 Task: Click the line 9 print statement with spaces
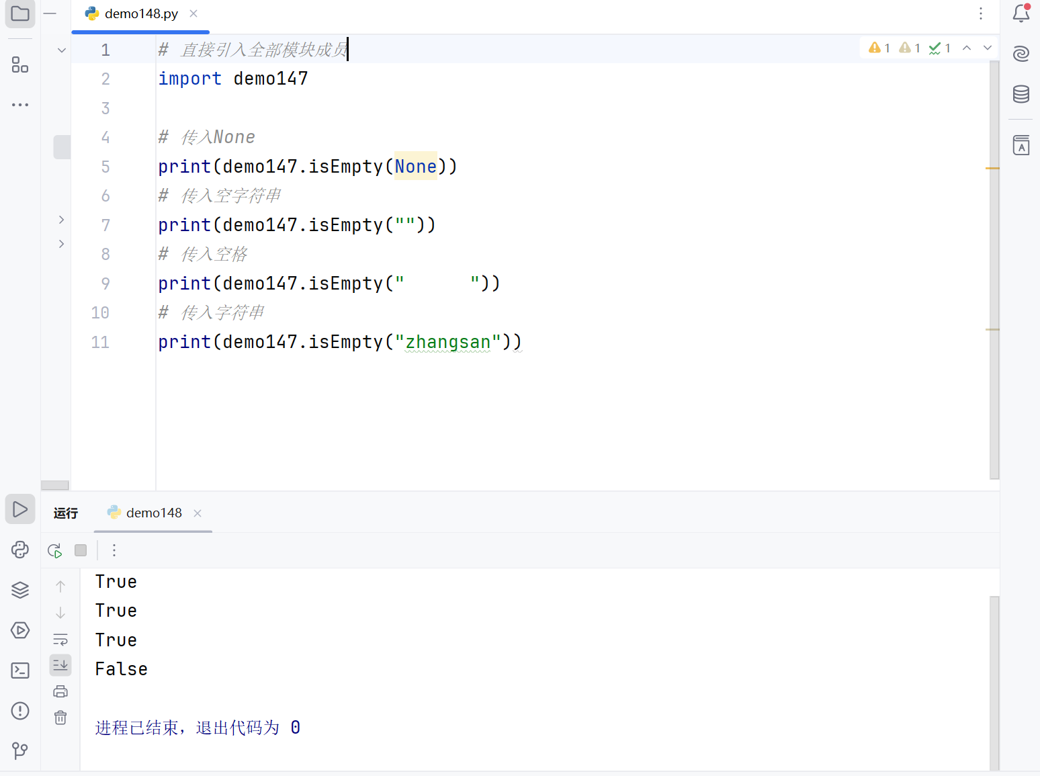pyautogui.click(x=329, y=284)
